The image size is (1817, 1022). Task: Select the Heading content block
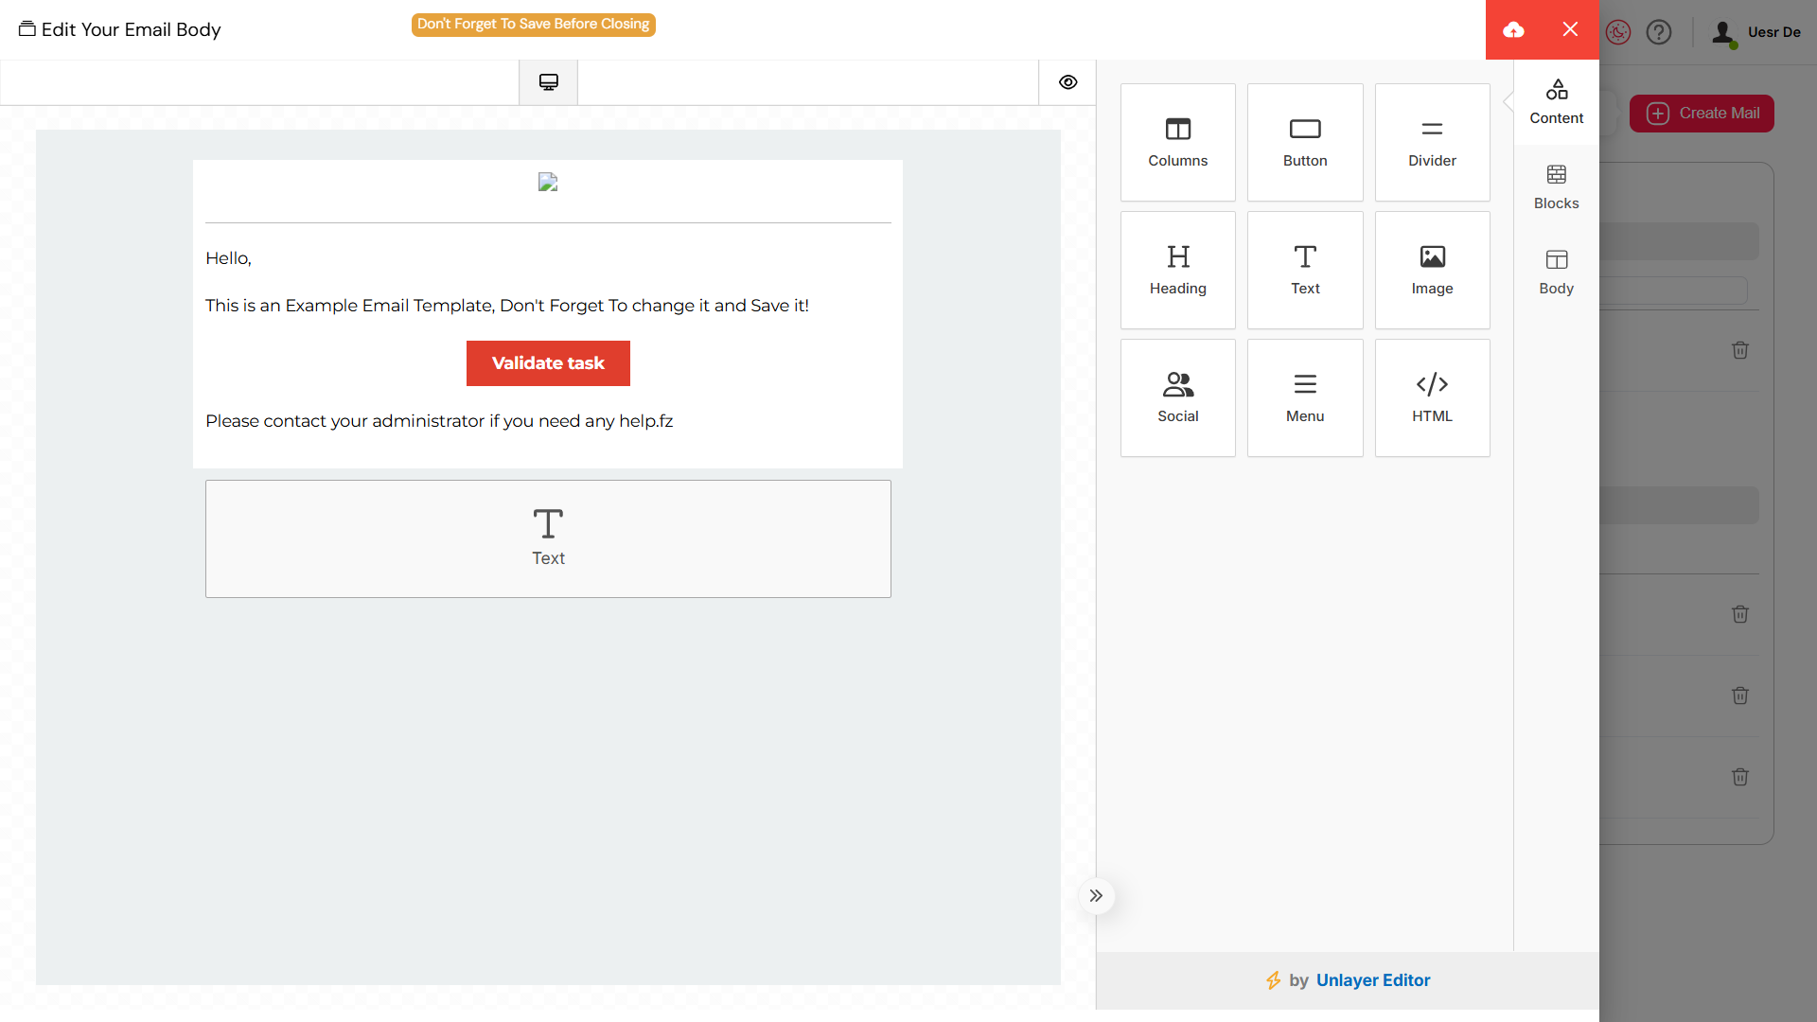1177,270
